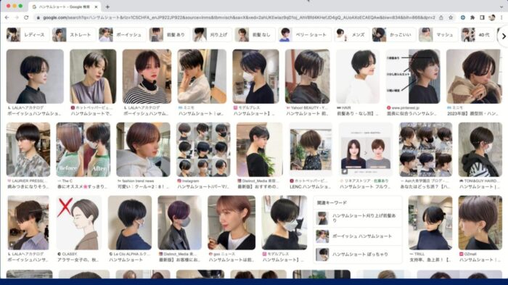Open the OZmall image result
This screenshot has width=508, height=285.
pos(480,223)
